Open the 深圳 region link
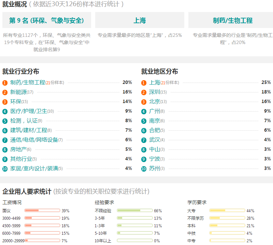273x245 pixels. click(155, 92)
